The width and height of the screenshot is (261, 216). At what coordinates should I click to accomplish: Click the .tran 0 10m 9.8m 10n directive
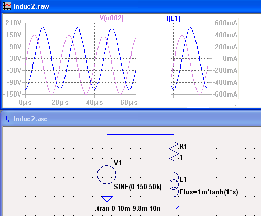click(128, 208)
